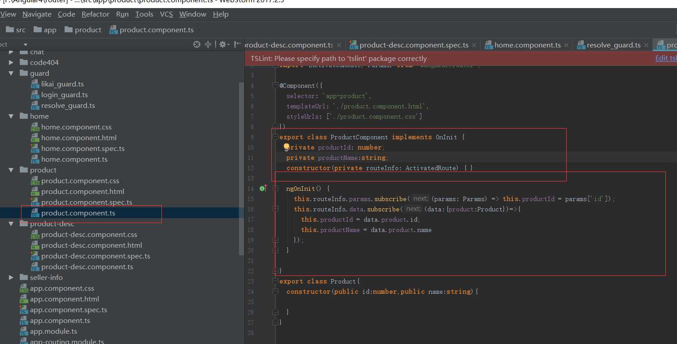This screenshot has height=344, width=677.
Task: Click the CSS icon of app.component.css
Action: [24, 288]
